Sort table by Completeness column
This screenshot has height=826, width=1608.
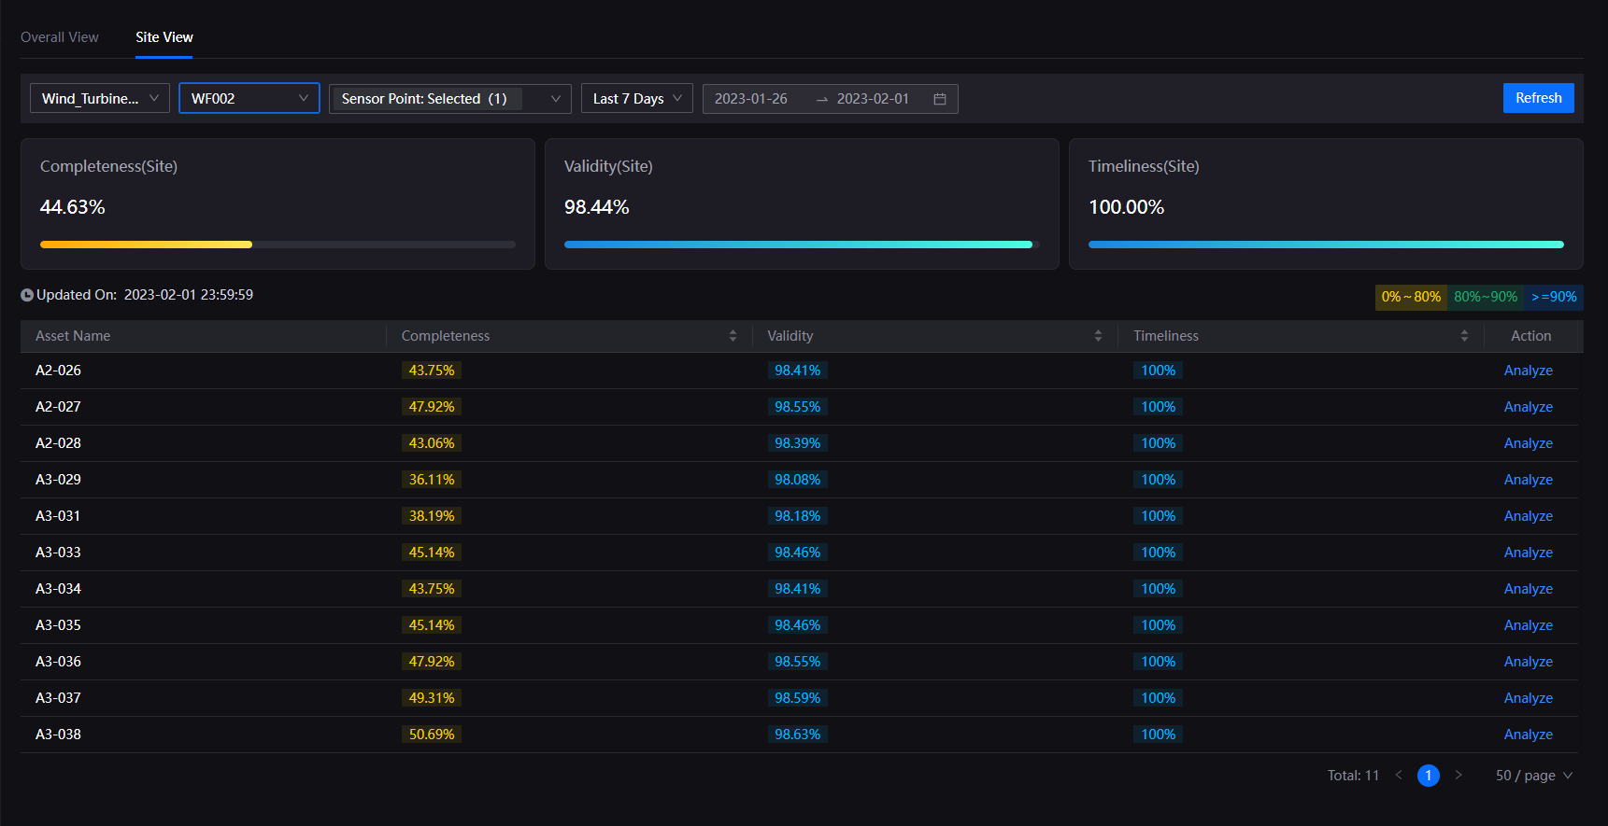click(x=733, y=336)
